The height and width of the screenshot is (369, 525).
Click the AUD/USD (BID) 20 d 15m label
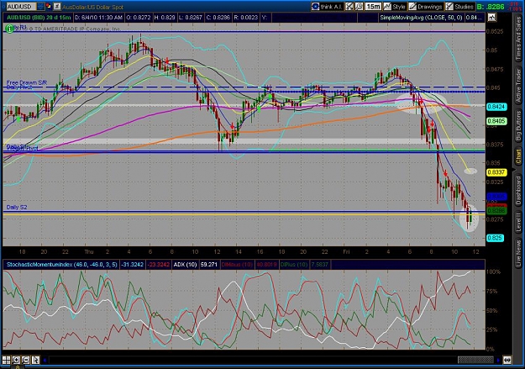39,18
